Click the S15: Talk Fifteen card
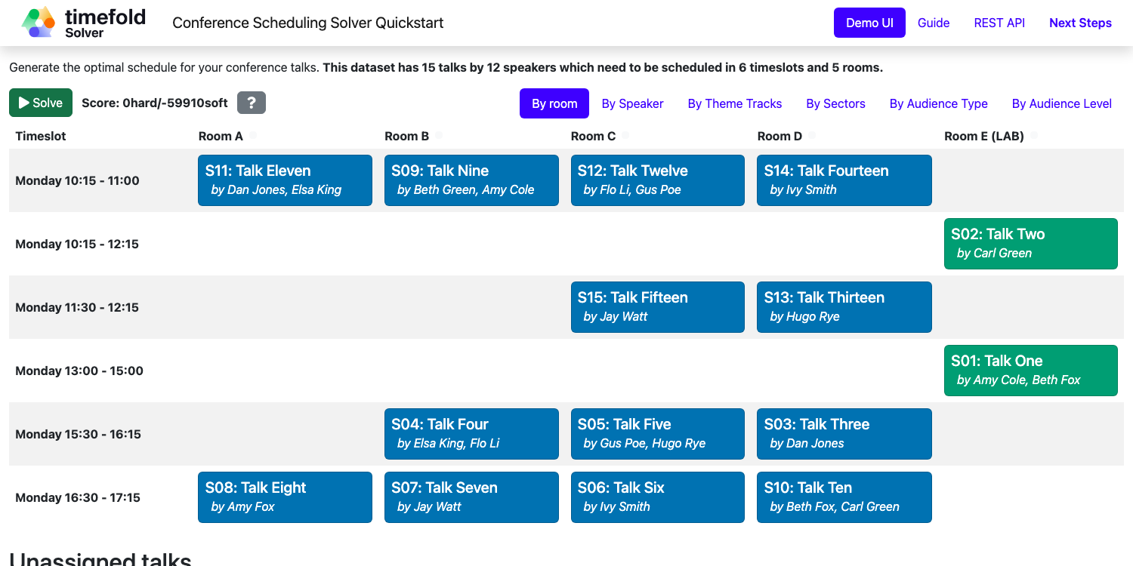 (657, 307)
